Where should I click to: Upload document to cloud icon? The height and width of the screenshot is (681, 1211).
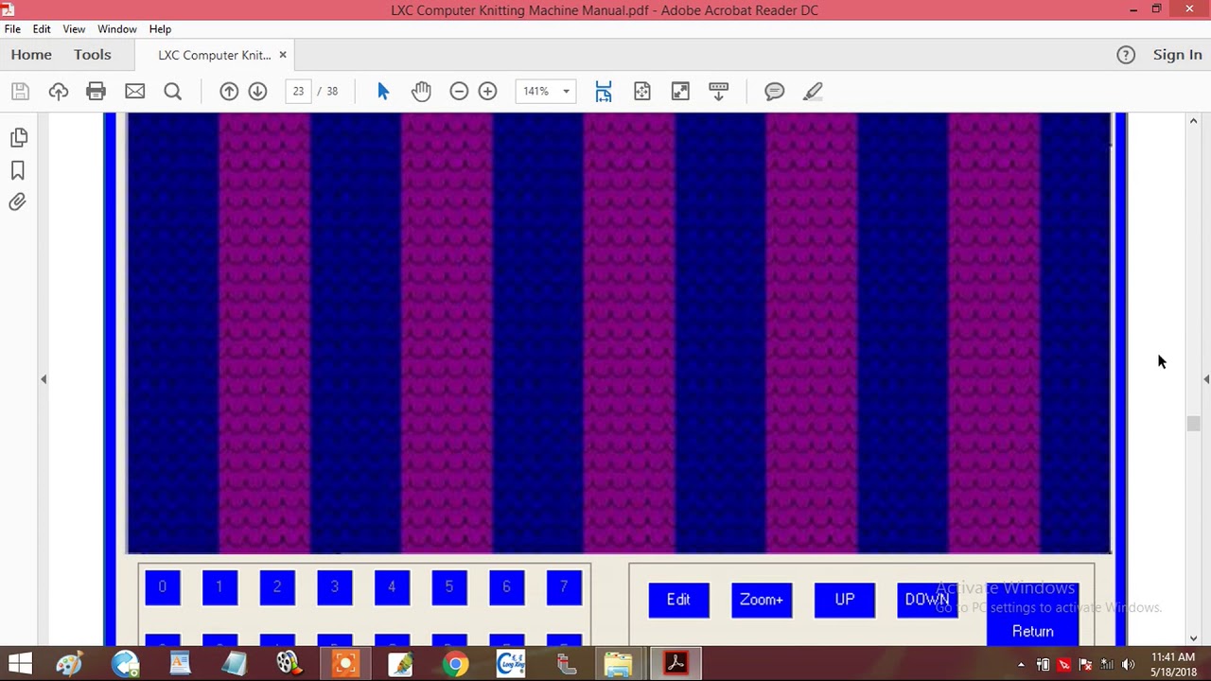tap(59, 92)
